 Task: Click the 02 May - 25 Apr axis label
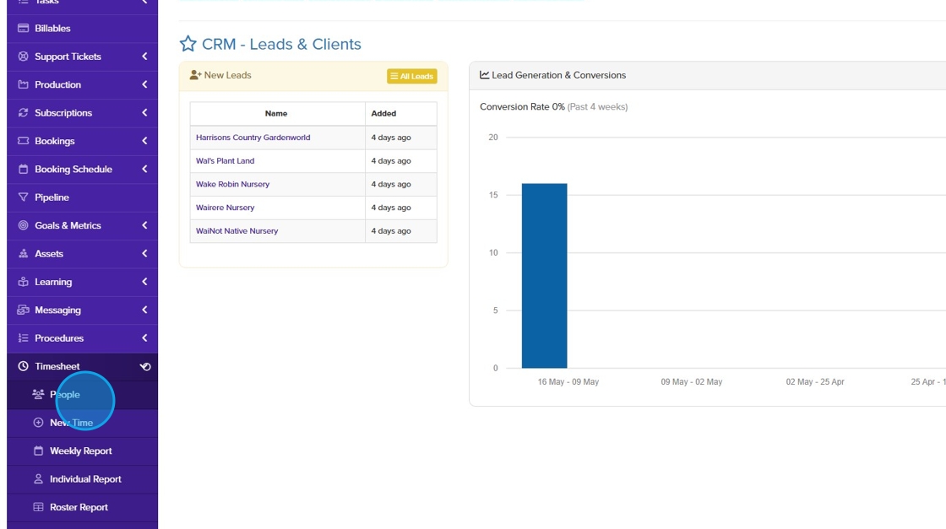[815, 382]
